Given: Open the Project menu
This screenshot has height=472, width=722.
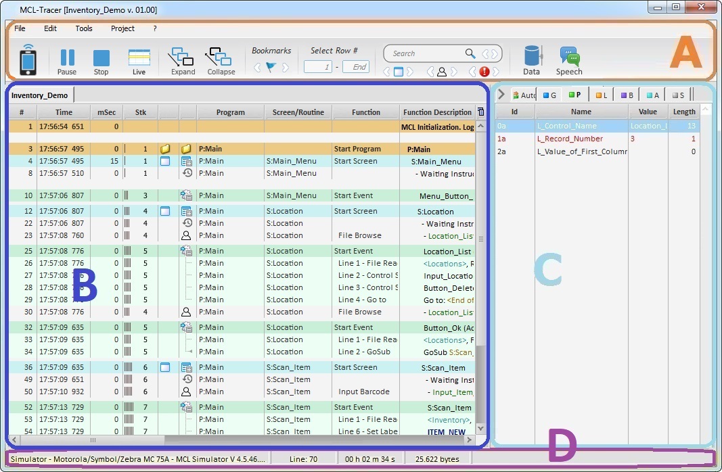Looking at the screenshot, I should pos(122,28).
